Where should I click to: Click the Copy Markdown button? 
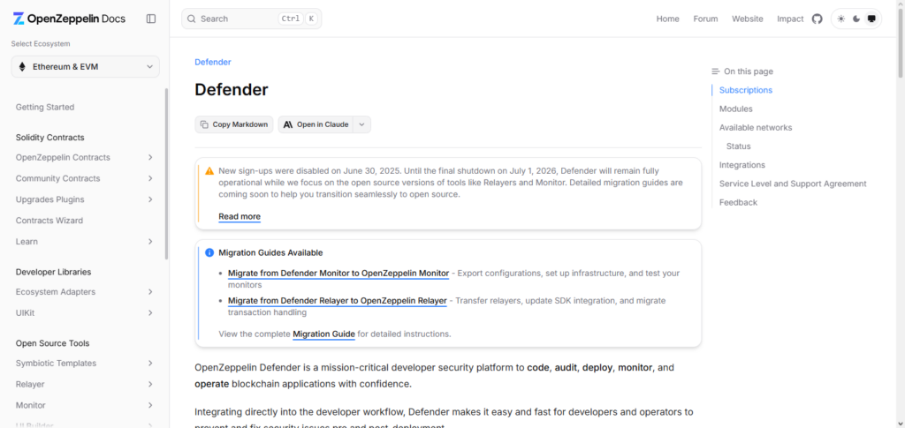233,124
